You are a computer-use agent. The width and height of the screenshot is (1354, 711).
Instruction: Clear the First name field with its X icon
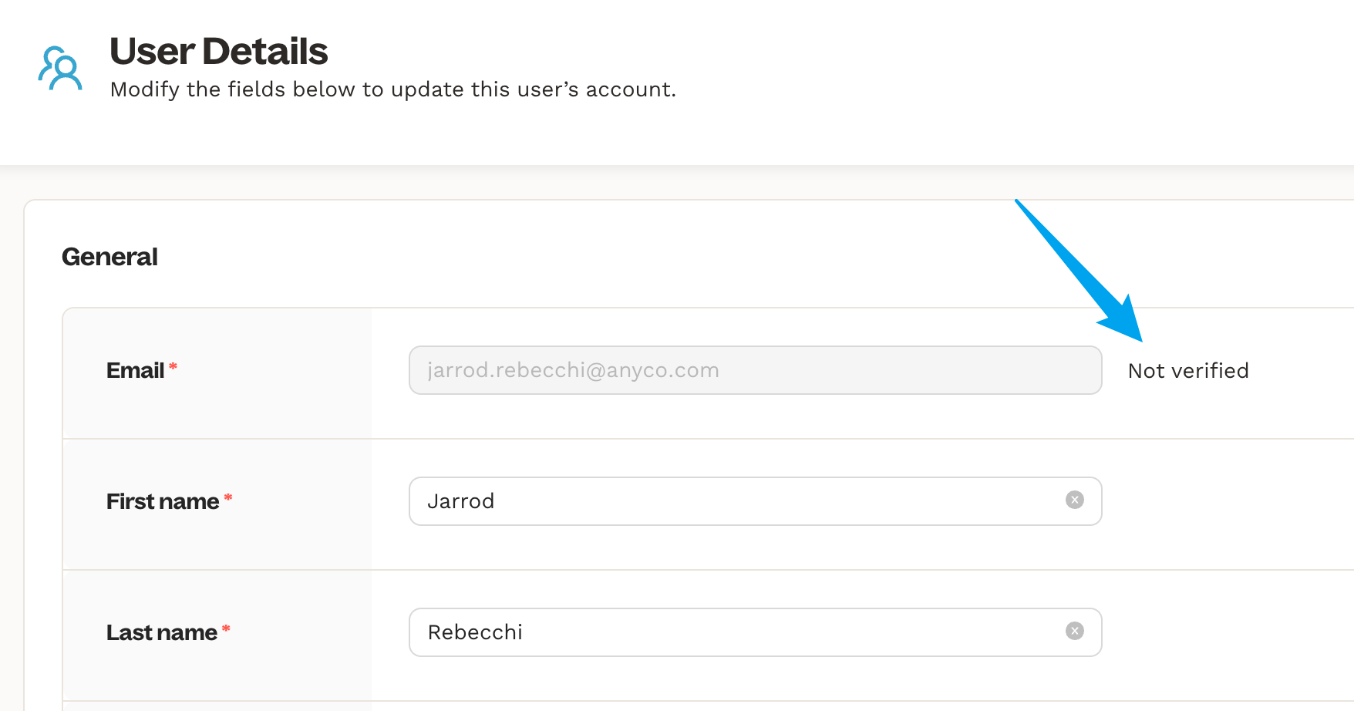point(1074,500)
